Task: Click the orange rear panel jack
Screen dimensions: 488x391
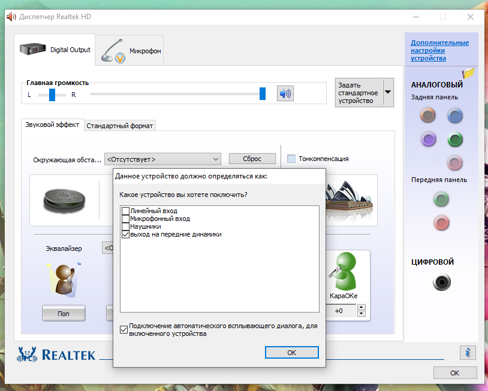Action: [428, 116]
